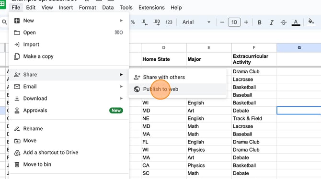Click the Home State header cell
The width and height of the screenshot is (321, 179).
[163, 59]
